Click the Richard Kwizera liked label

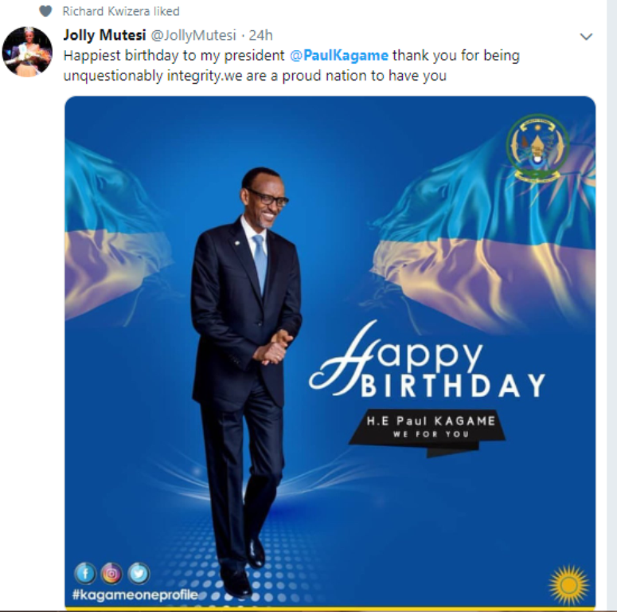[121, 11]
